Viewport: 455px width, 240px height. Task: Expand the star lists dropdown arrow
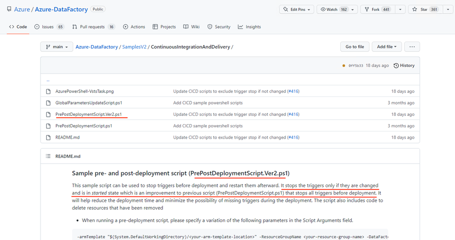pos(448,10)
